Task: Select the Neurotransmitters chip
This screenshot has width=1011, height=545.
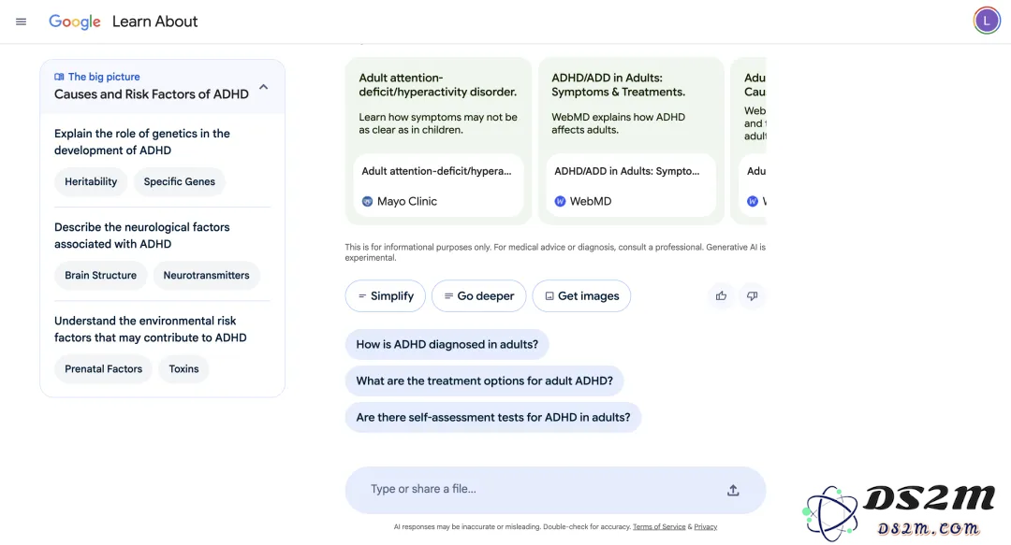Action: click(206, 275)
